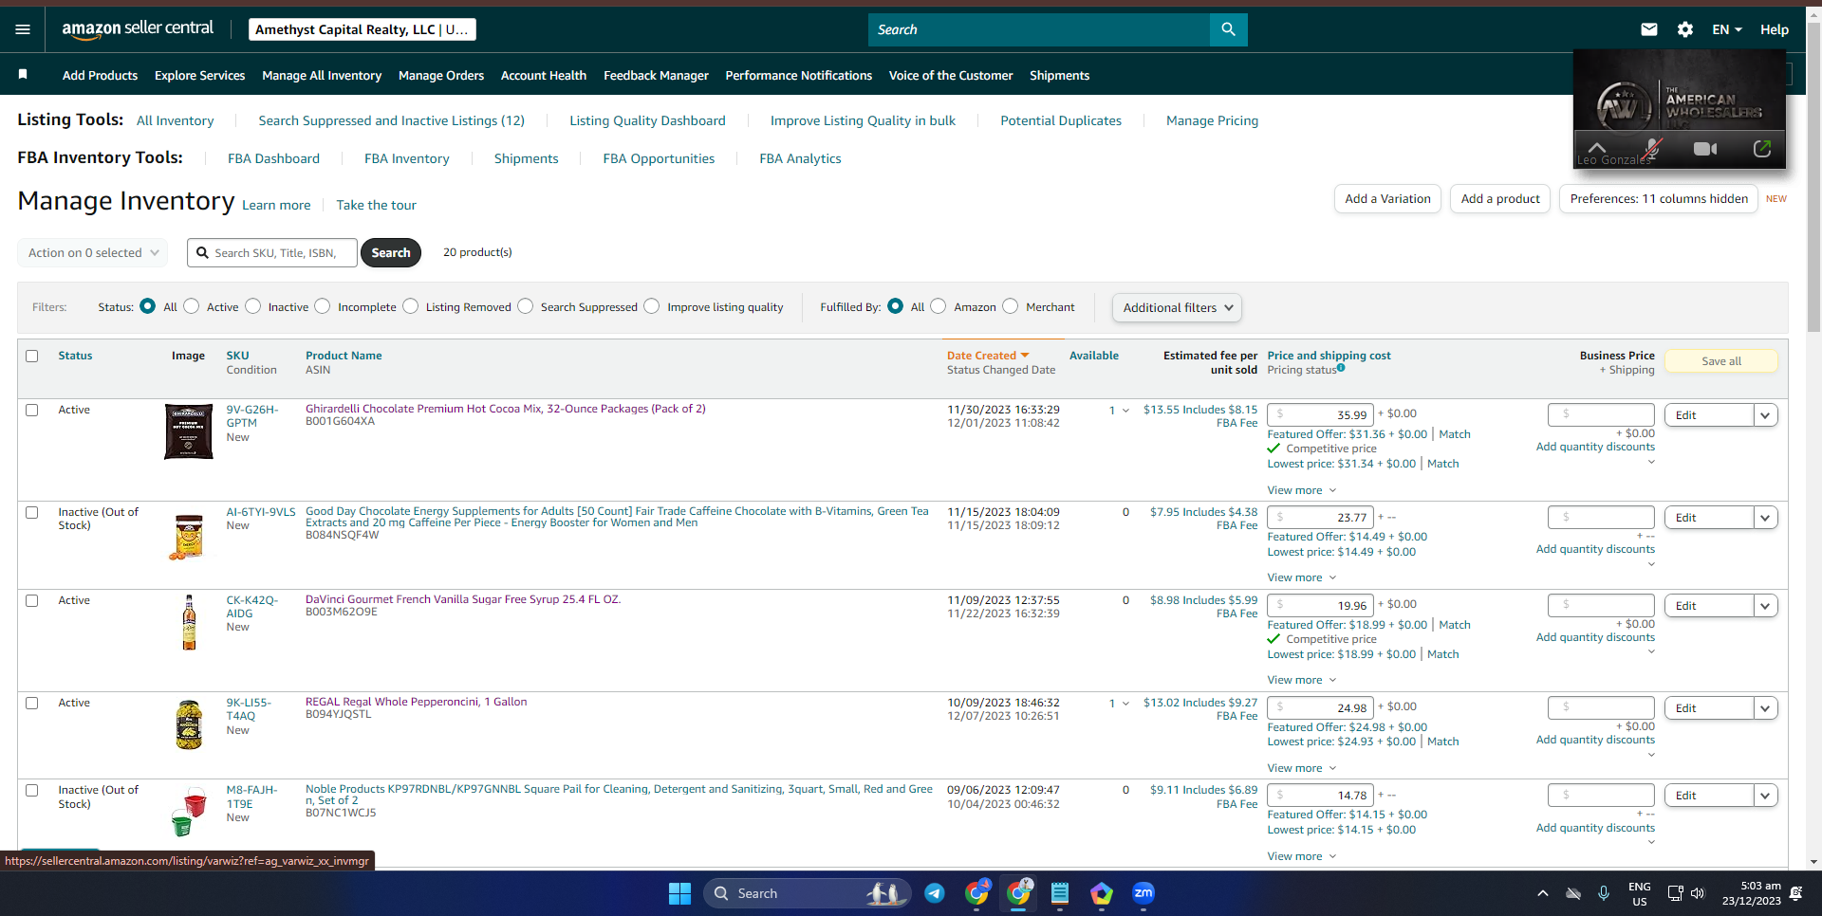The width and height of the screenshot is (1822, 916).
Task: Open the Manage All Inventory menu
Action: tap(322, 75)
